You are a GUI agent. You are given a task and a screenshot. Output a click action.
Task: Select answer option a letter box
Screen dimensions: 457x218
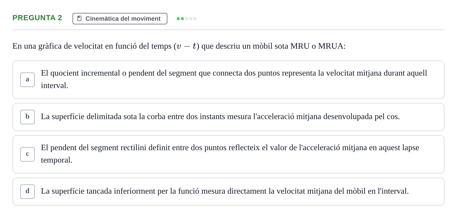(27, 80)
